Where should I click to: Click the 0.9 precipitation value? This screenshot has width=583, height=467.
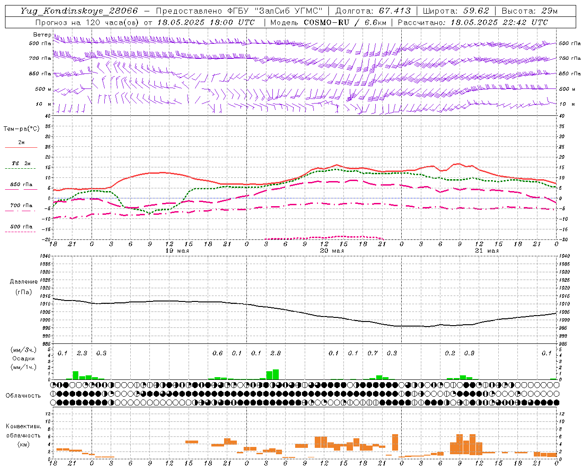point(469,353)
